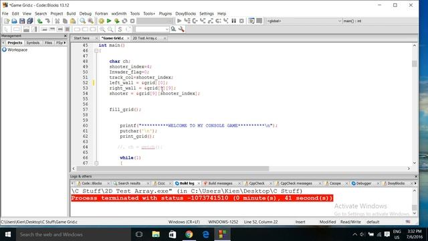Switch to the Symbols management tab

tap(33, 43)
